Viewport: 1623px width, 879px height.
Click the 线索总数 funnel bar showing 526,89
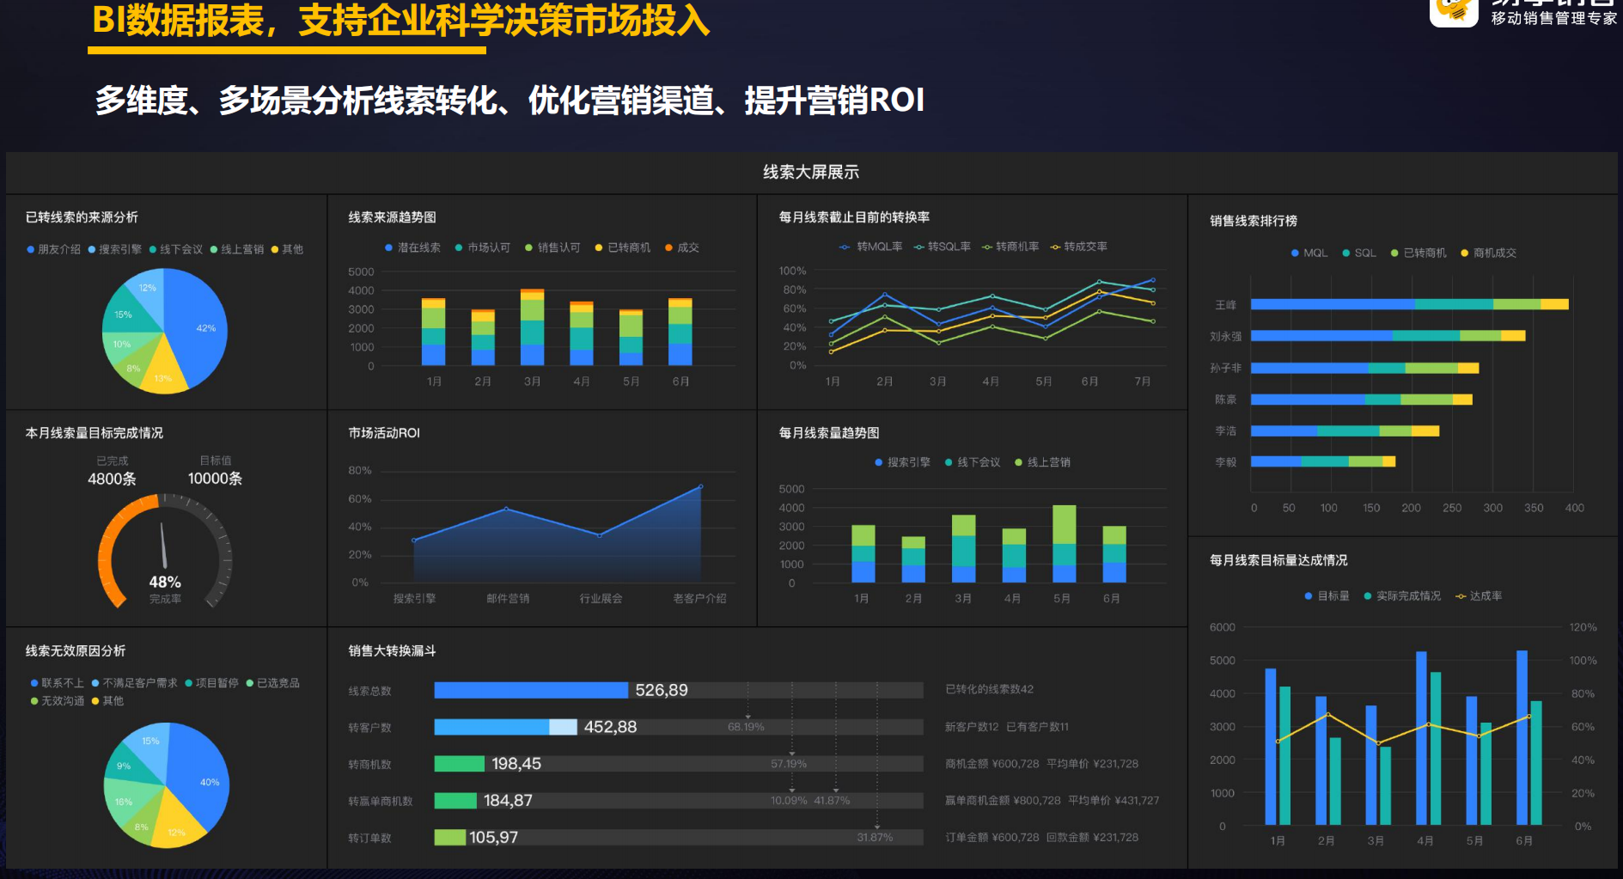click(530, 690)
